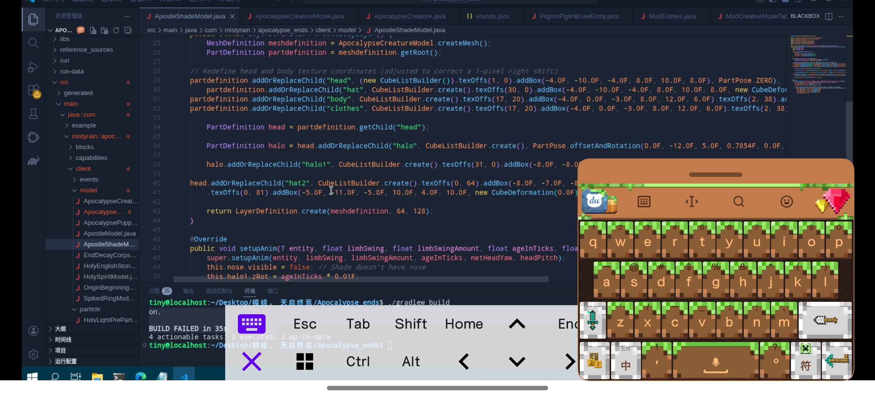Click the Esc key on the key bar
875x398 pixels.
[305, 324]
